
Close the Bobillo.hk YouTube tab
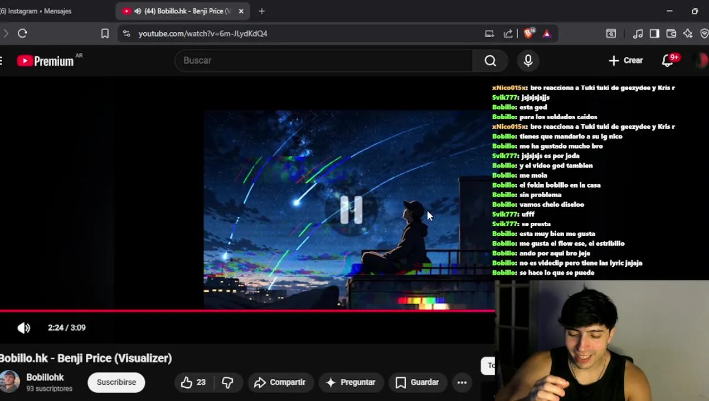pyautogui.click(x=241, y=11)
